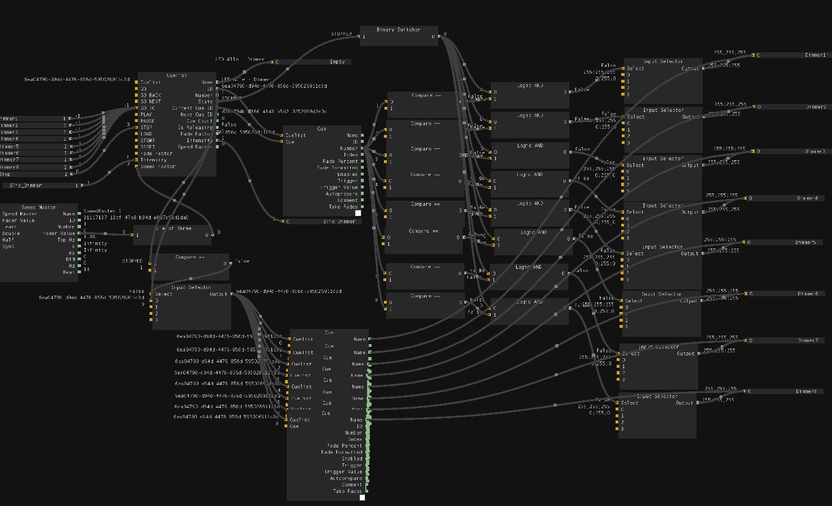Click the Is Releasing output port on Cuelist

click(218, 128)
